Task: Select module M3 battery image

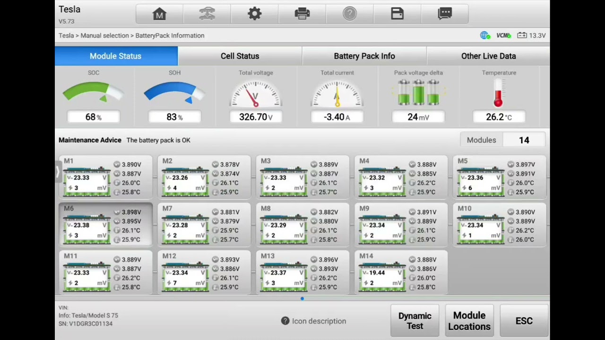Action: [284, 182]
